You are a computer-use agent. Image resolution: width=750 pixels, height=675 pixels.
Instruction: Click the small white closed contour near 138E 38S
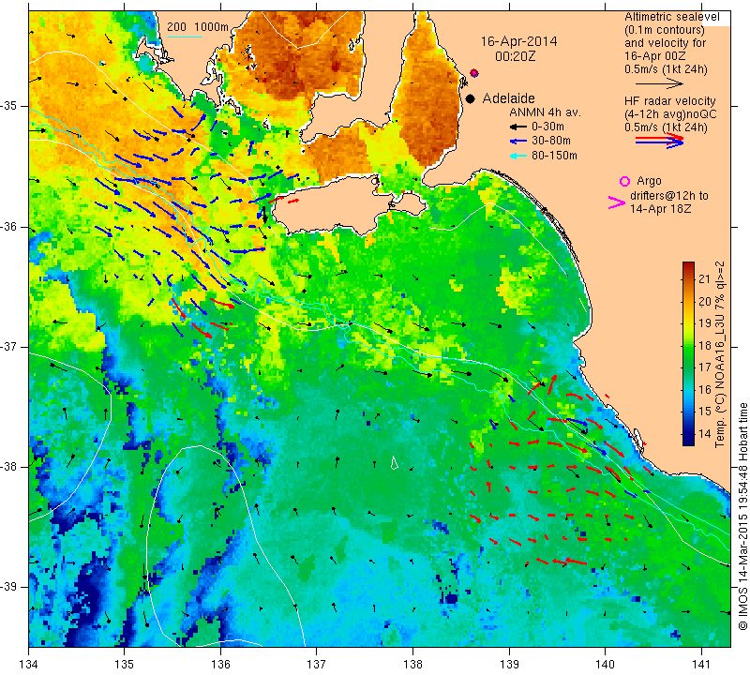pyautogui.click(x=394, y=462)
